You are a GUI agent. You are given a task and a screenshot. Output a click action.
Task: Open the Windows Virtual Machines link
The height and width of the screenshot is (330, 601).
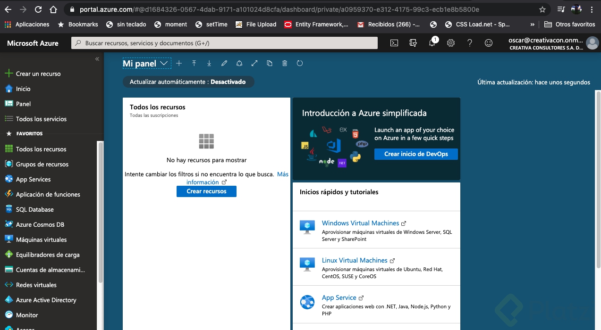coord(360,223)
